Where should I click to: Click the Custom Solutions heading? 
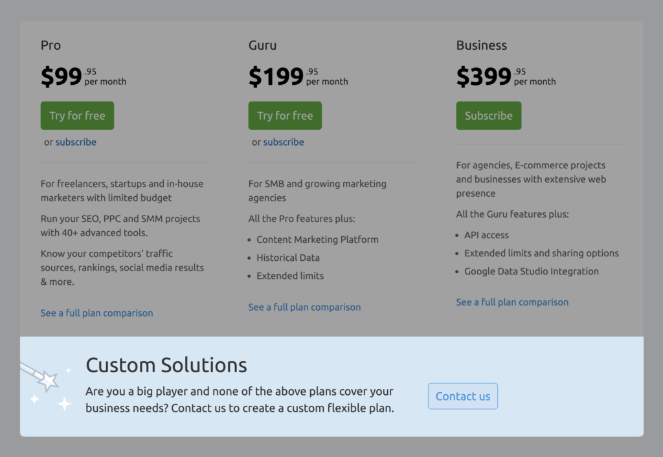pos(166,365)
